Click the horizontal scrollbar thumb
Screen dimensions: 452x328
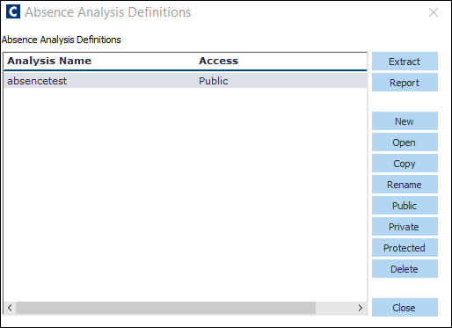pyautogui.click(x=165, y=308)
